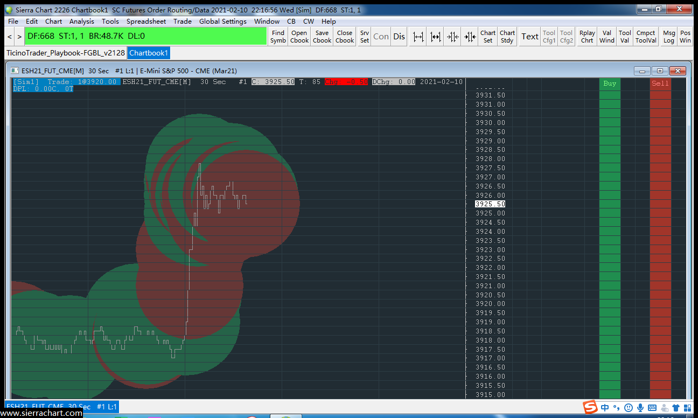The height and width of the screenshot is (418, 698).
Task: Open the File menu
Action: [13, 22]
